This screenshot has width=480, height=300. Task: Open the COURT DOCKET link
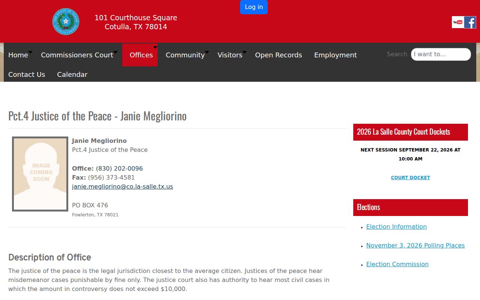(410, 178)
